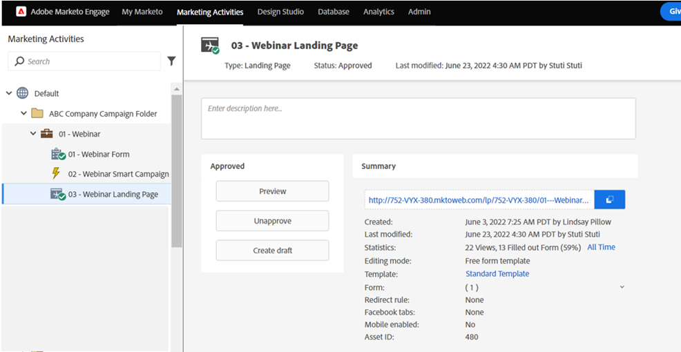
Task: Open the Analytics tab
Action: pyautogui.click(x=378, y=12)
